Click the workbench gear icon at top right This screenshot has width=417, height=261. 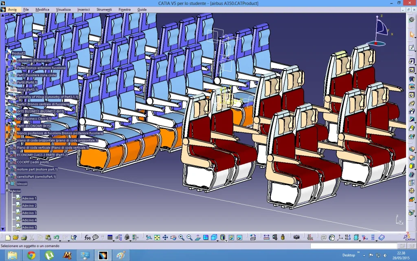[412, 20]
